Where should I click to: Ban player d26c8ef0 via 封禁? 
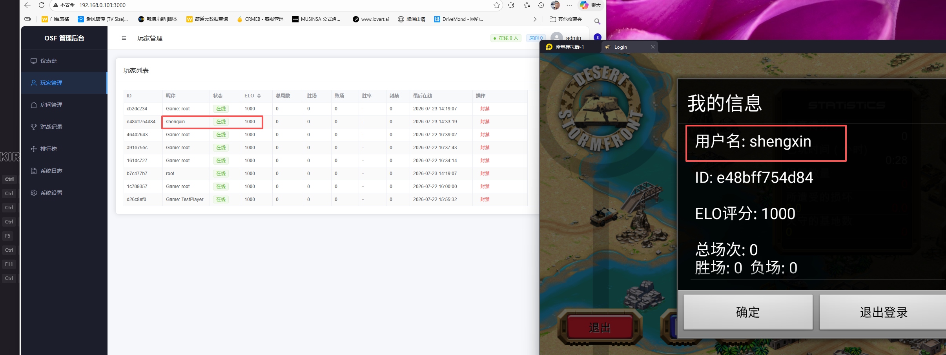click(x=485, y=199)
